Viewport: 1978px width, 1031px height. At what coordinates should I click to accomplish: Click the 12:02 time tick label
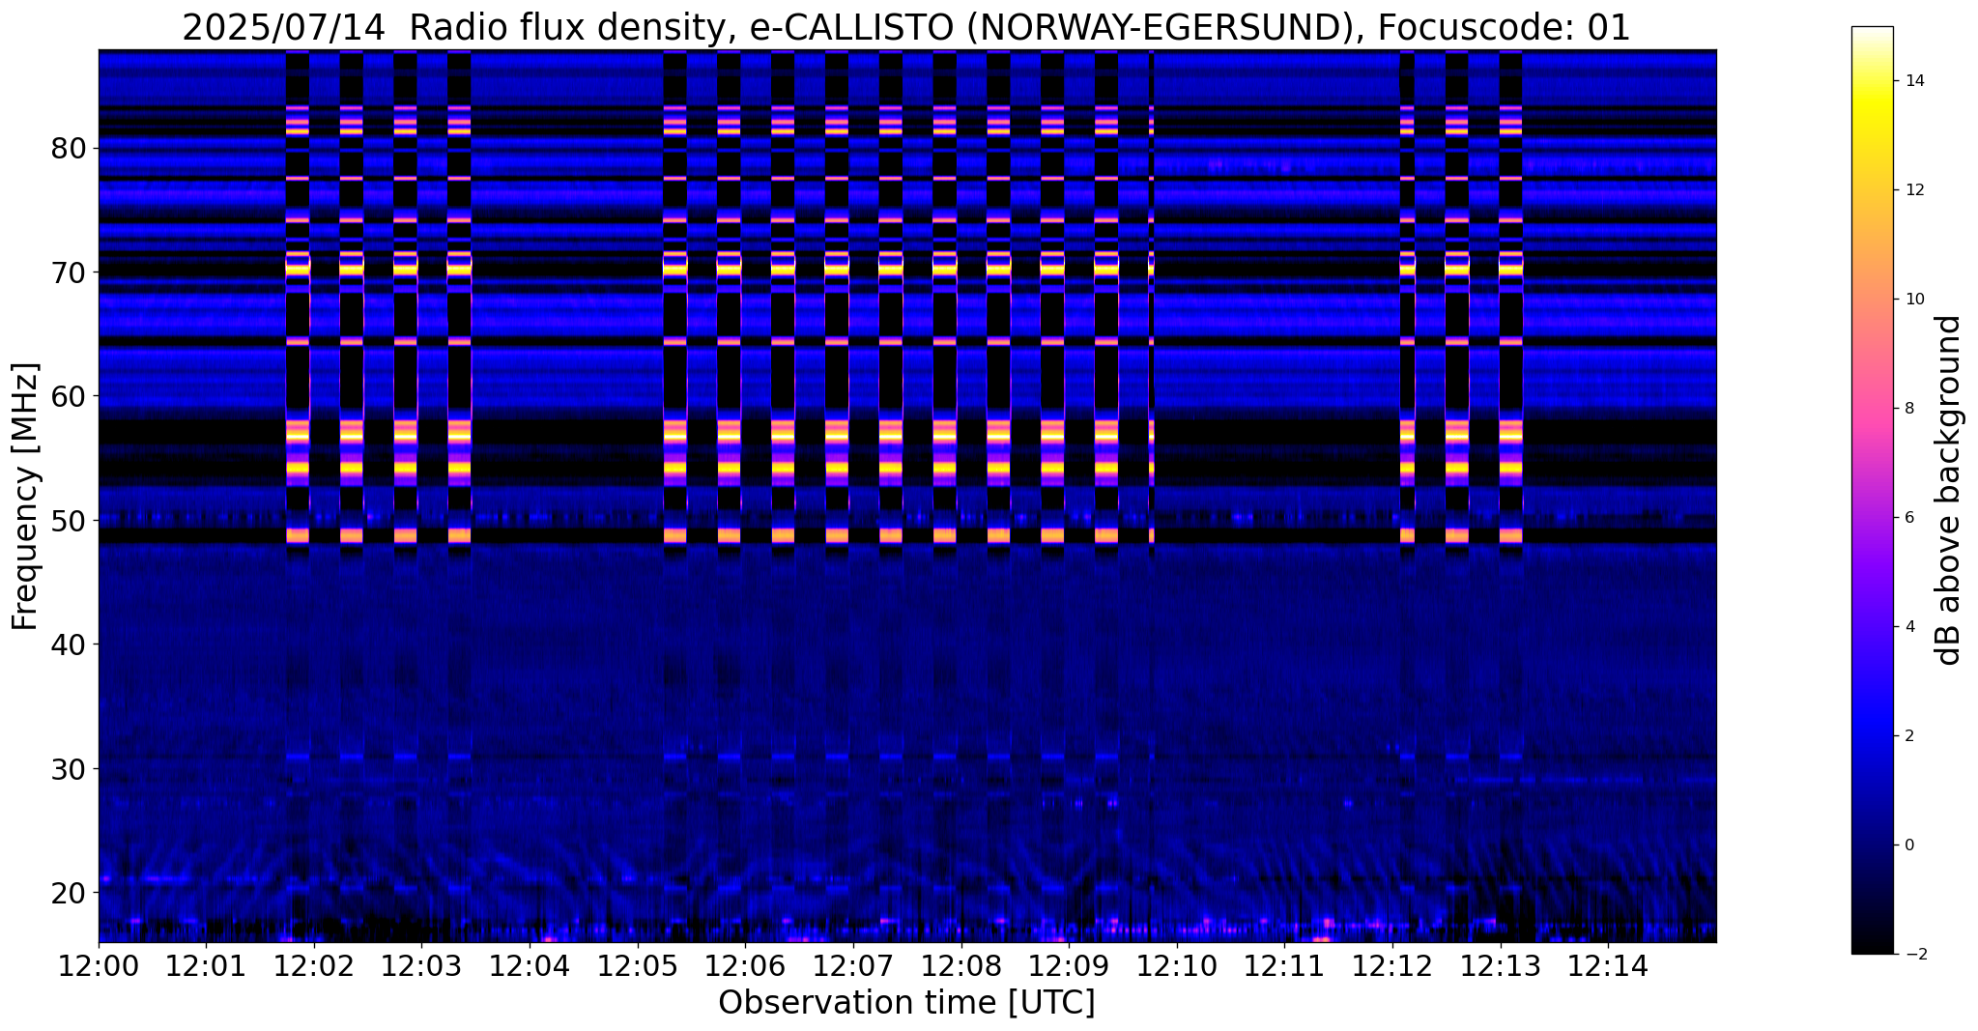pyautogui.click(x=314, y=965)
